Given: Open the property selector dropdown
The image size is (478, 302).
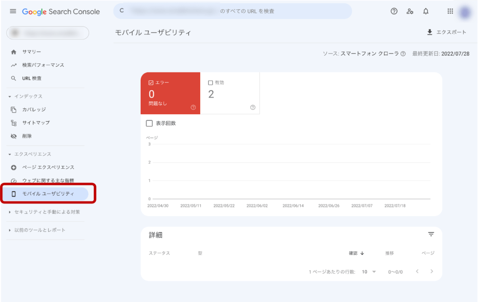Looking at the screenshot, I should (48, 33).
